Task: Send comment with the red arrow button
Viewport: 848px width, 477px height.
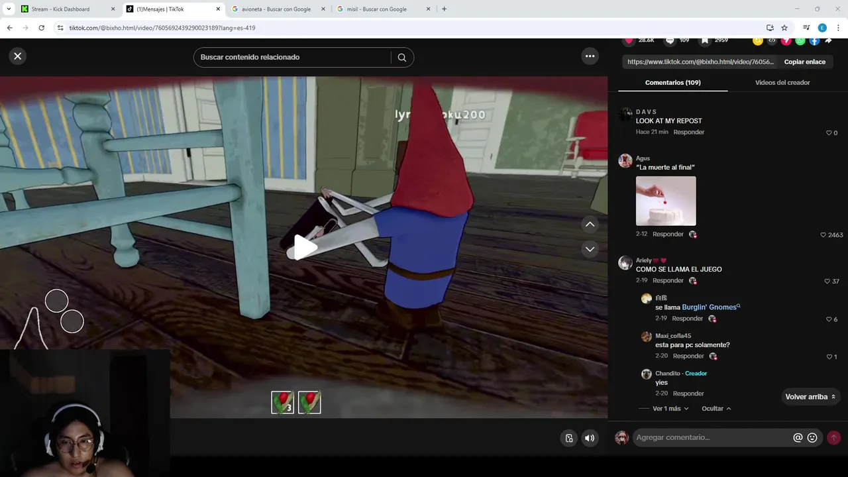Action: pos(833,437)
